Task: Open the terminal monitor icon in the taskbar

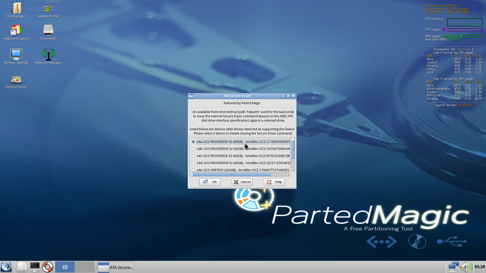Action: [x=35, y=267]
